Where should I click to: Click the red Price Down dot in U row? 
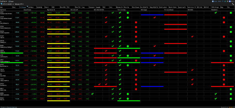point(136,23)
